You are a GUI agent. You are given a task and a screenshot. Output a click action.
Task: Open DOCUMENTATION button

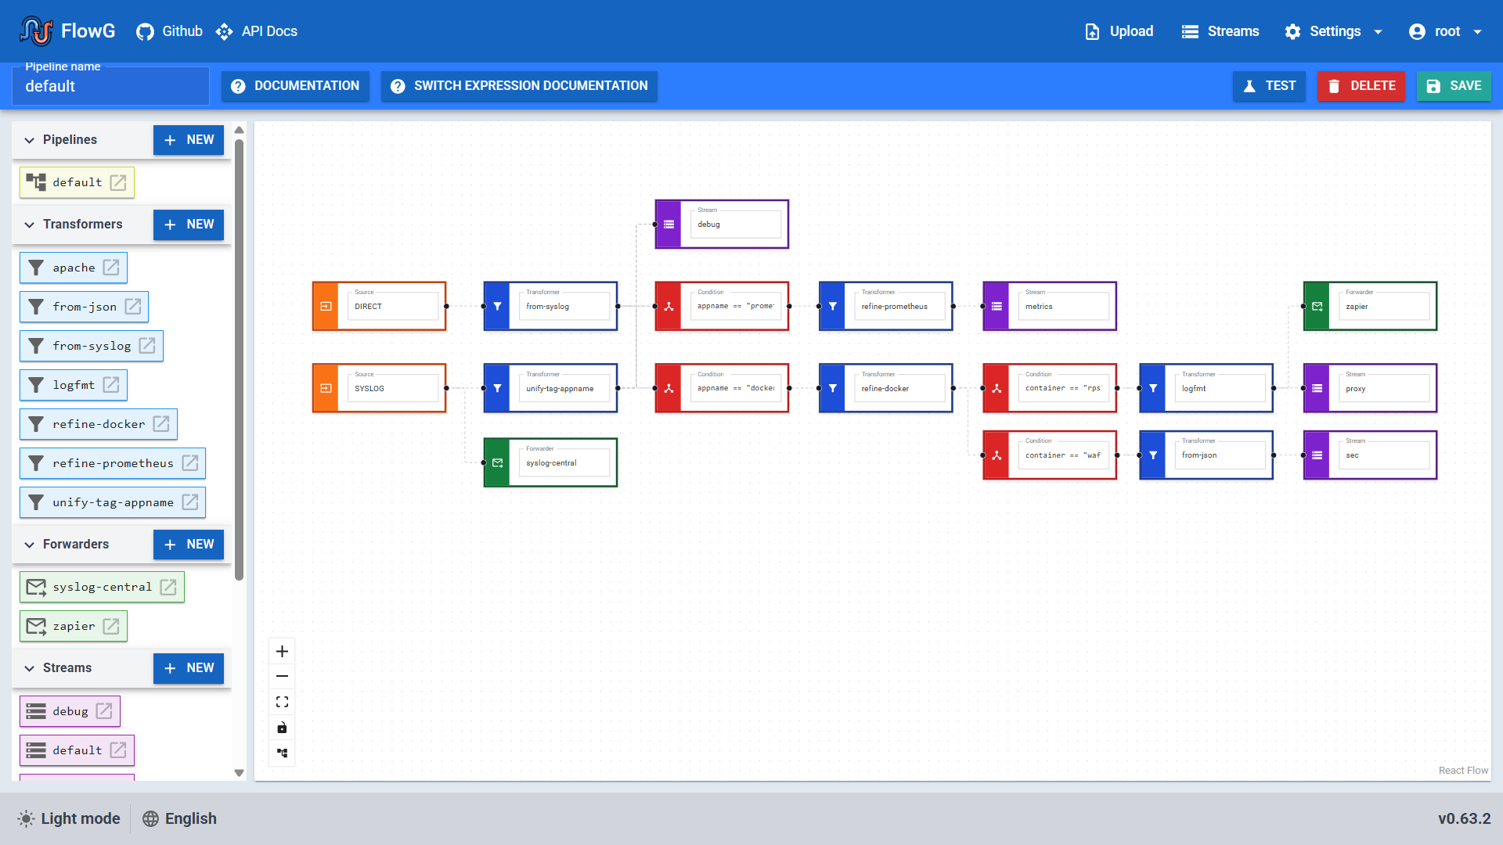pyautogui.click(x=295, y=86)
